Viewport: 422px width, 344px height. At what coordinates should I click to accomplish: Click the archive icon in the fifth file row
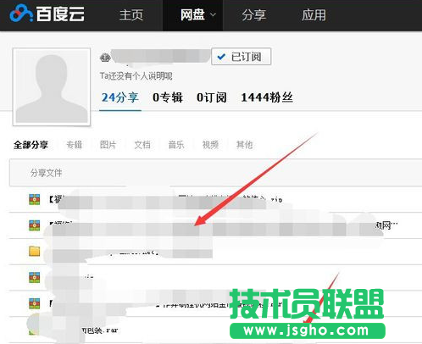[x=35, y=303]
